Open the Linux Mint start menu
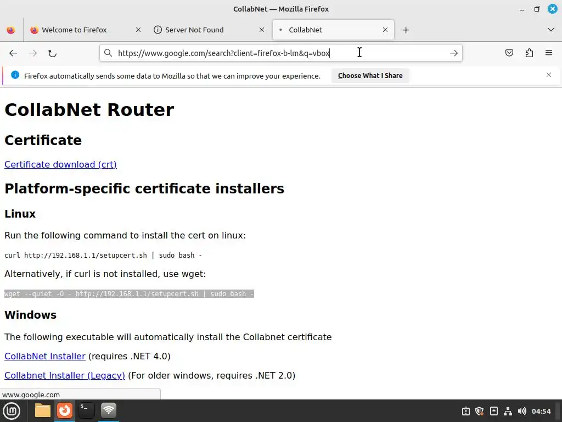This screenshot has width=562, height=422. pos(12,411)
